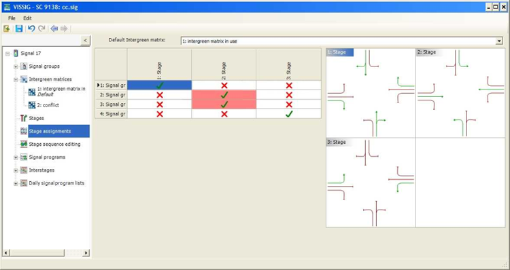This screenshot has height=270, width=510.
Task: Click the blue back navigation arrow
Action: (x=54, y=29)
